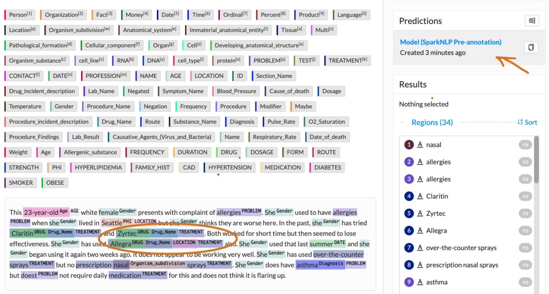Choose the Blood_Pressure label
This screenshot has height=294, width=549.
tap(236, 91)
